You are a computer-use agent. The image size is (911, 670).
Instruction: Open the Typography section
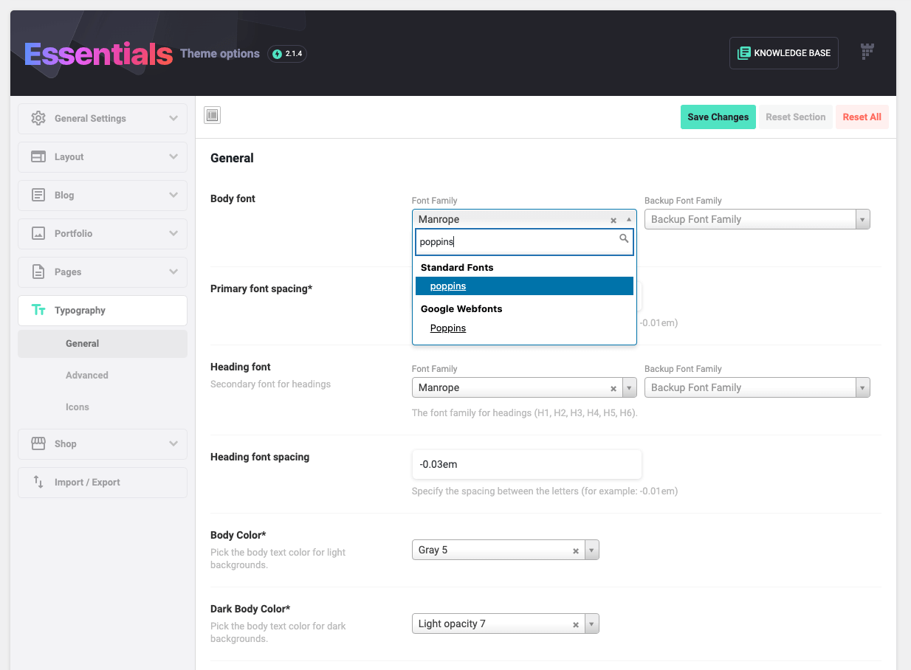pos(103,310)
